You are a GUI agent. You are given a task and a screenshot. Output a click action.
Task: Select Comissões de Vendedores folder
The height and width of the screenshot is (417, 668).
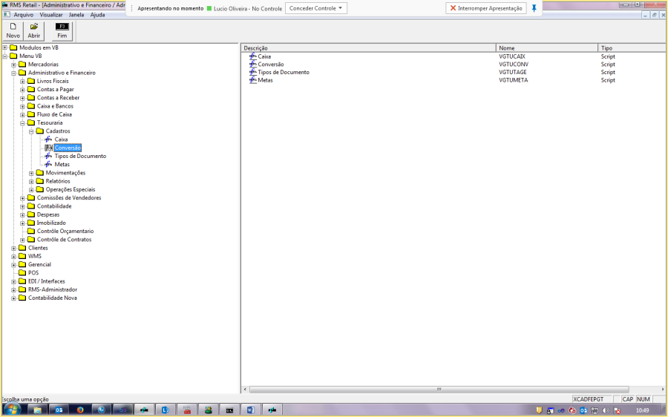pyautogui.click(x=69, y=197)
